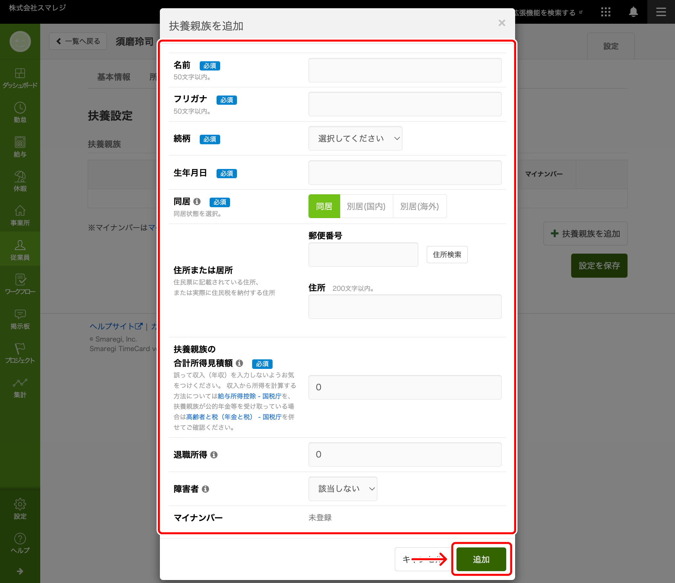Click the green 追加 button
Viewport: 675px width, 583px height.
(481, 559)
